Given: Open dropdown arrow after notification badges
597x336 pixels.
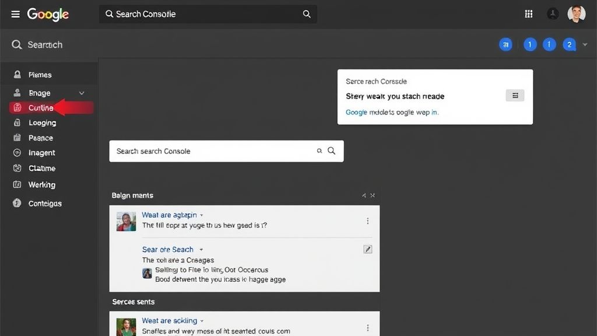Looking at the screenshot, I should (585, 44).
